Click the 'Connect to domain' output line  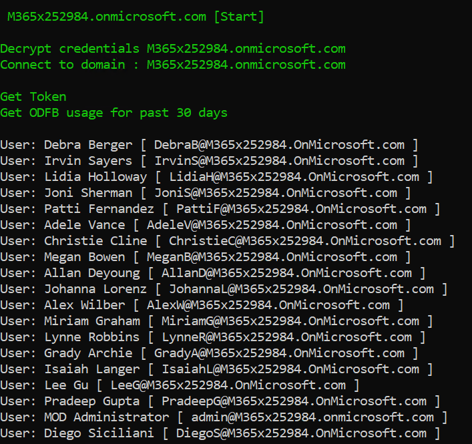[x=173, y=65]
